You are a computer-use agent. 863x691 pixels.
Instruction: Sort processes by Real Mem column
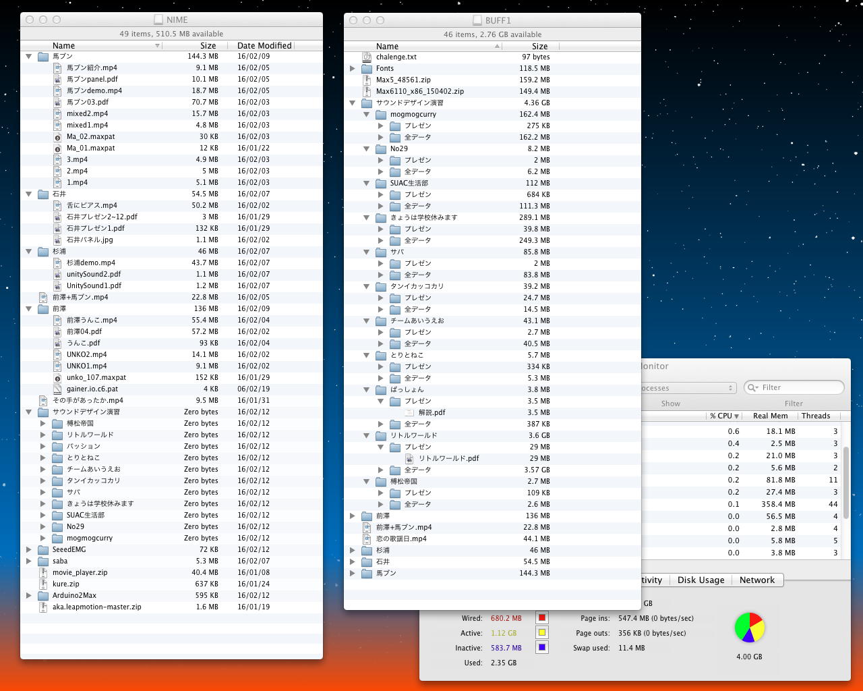point(771,416)
